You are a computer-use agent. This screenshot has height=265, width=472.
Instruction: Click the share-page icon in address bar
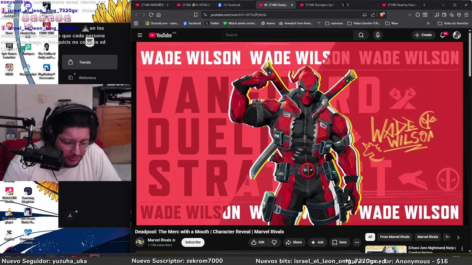pos(373,15)
